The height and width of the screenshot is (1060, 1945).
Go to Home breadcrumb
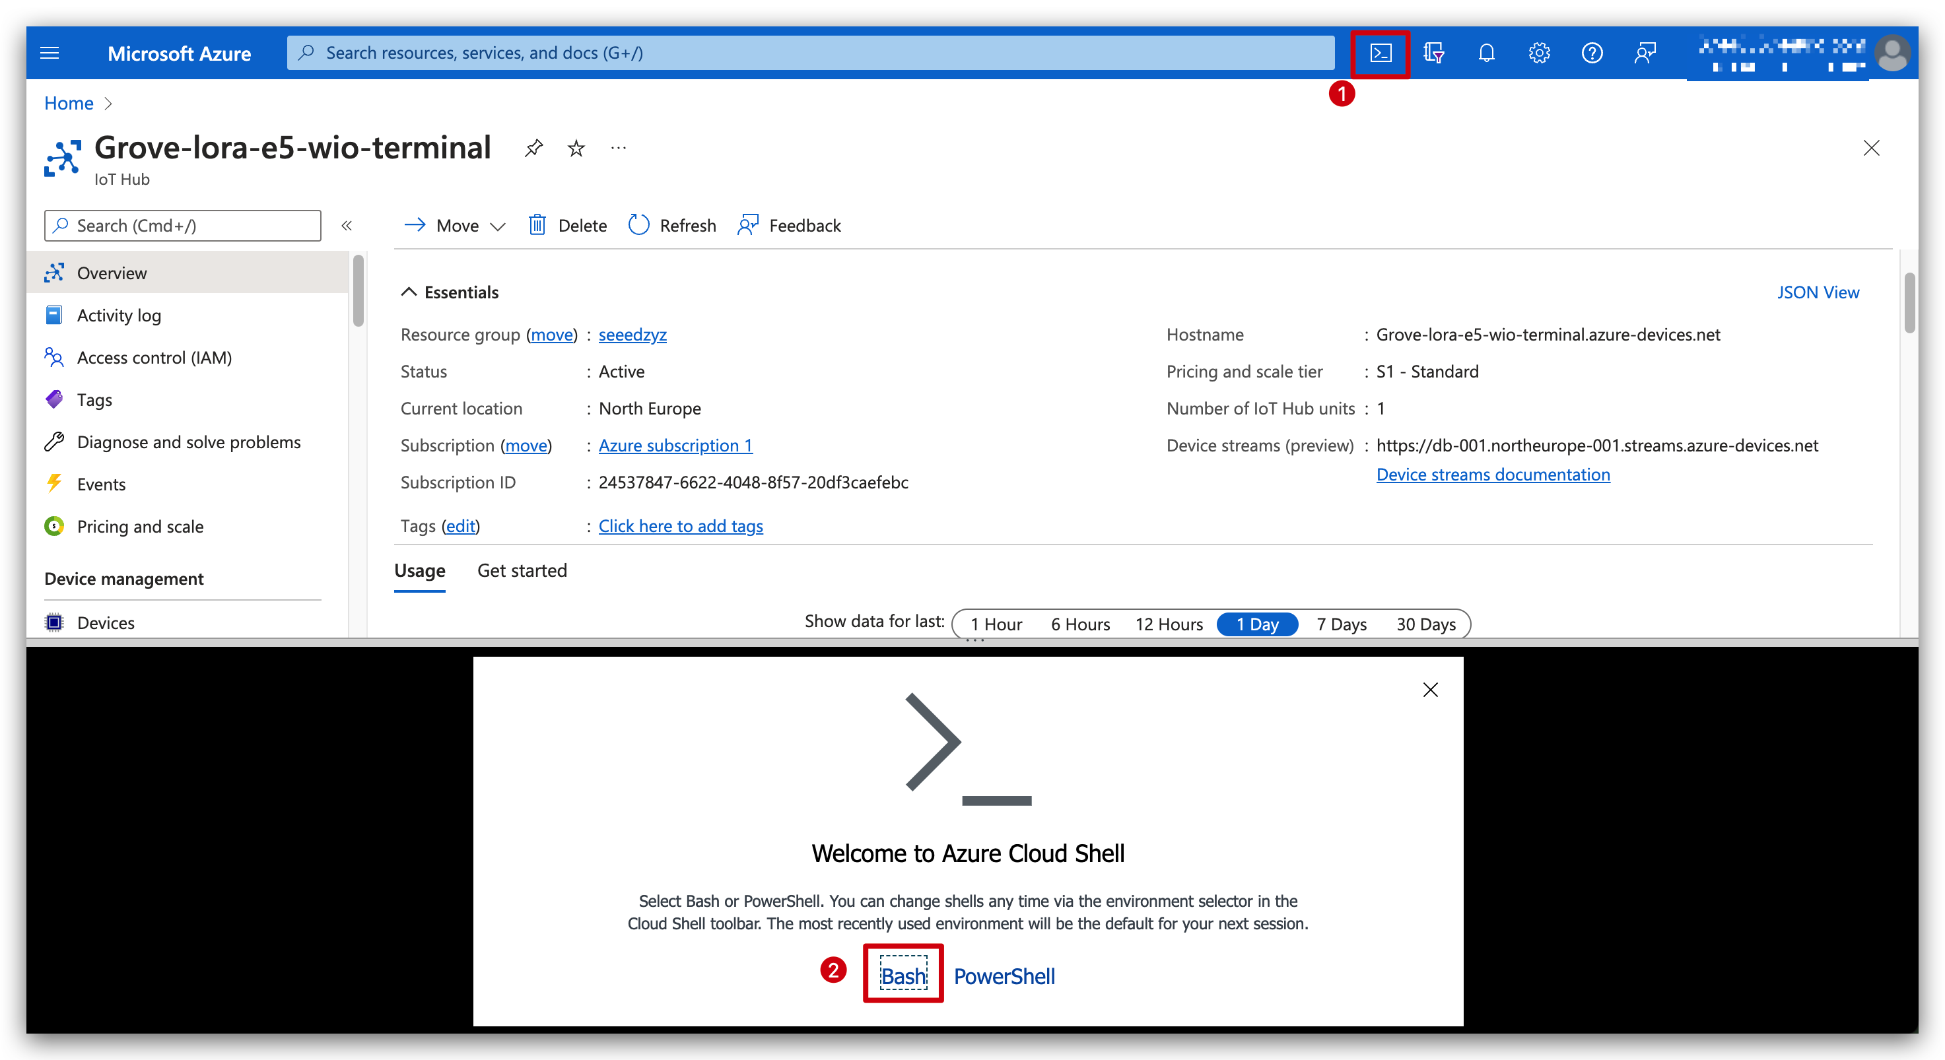click(x=69, y=104)
